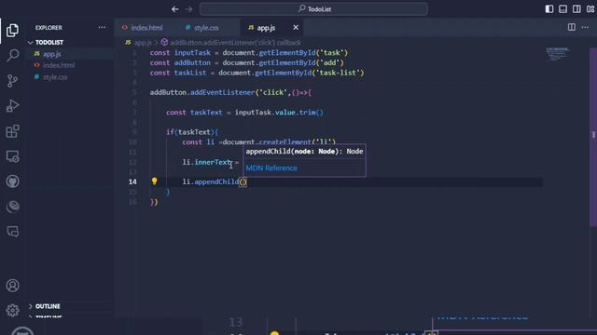Viewport: 597px width, 335px height.
Task: Open the Manage gear settings
Action: (x=12, y=310)
